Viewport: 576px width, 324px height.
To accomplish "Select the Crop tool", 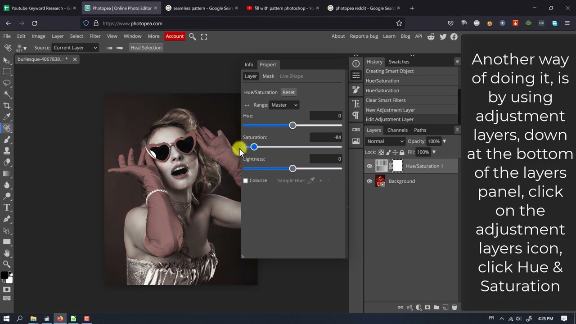I will tap(7, 106).
